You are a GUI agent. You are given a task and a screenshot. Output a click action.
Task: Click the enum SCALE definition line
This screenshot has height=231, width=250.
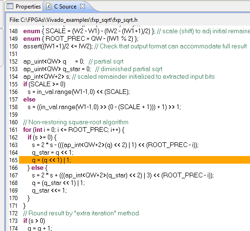pos(89,31)
